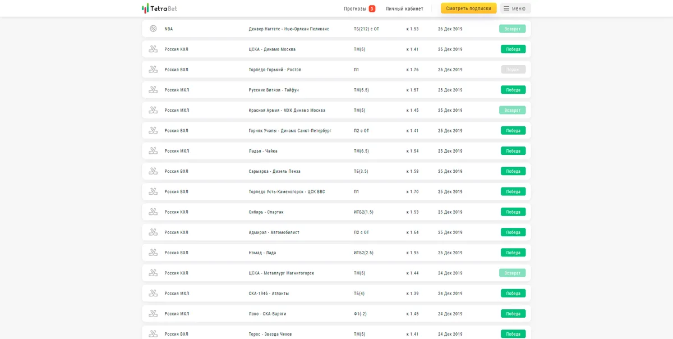Click Победа badge for СКА-1946 - Атланты

[x=513, y=293]
